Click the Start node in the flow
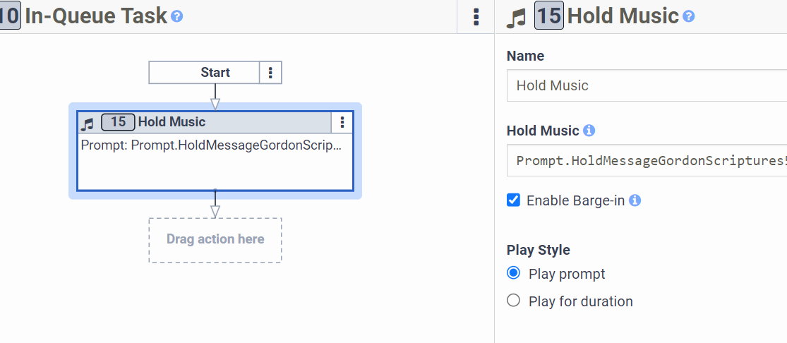This screenshot has width=787, height=343. [205, 73]
